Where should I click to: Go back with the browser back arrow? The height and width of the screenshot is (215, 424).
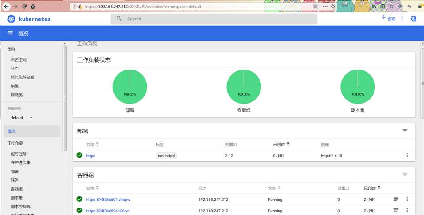(x=6, y=6)
